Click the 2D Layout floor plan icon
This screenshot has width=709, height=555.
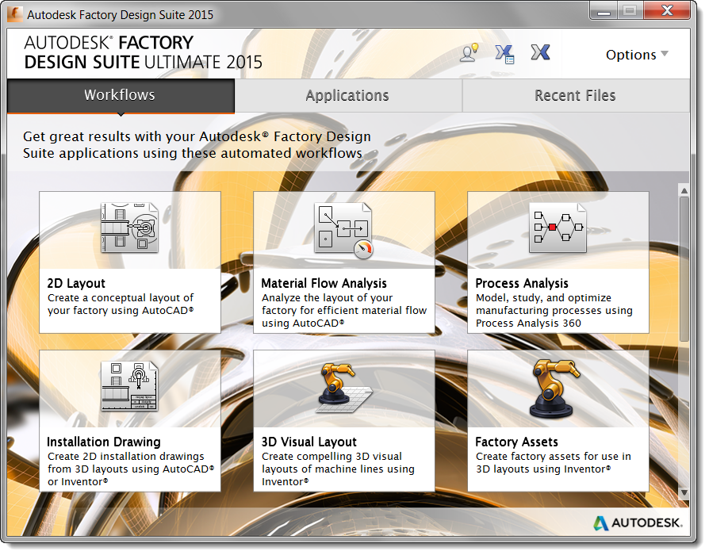[129, 228]
